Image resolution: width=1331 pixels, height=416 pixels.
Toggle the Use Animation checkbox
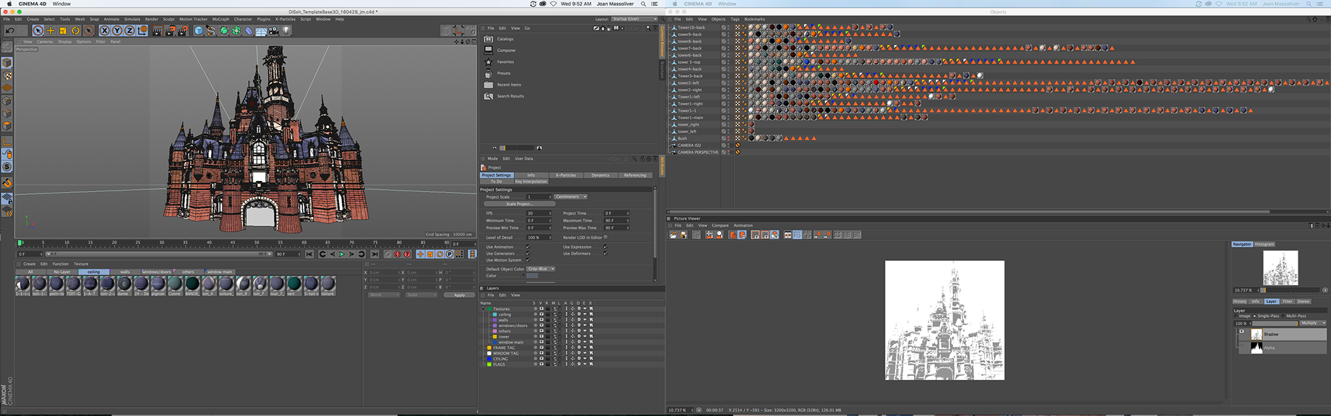(528, 247)
